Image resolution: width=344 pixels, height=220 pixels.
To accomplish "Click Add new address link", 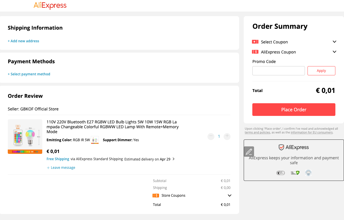I will (24, 41).
